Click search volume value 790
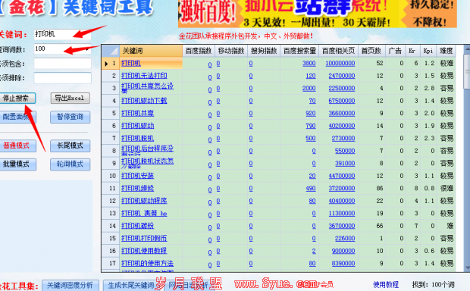Viewport: 470px width, 291px height. (x=311, y=126)
